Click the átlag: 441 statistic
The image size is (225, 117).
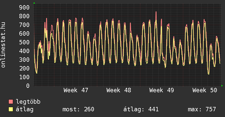pyautogui.click(x=141, y=109)
